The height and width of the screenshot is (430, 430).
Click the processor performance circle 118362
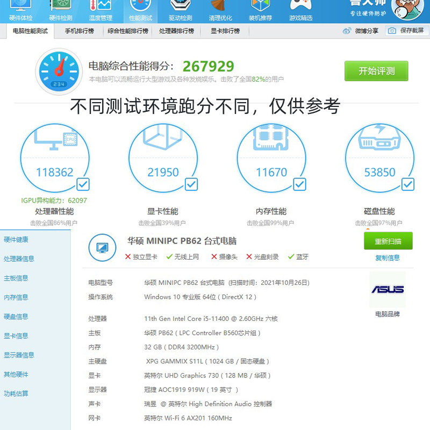coord(55,157)
